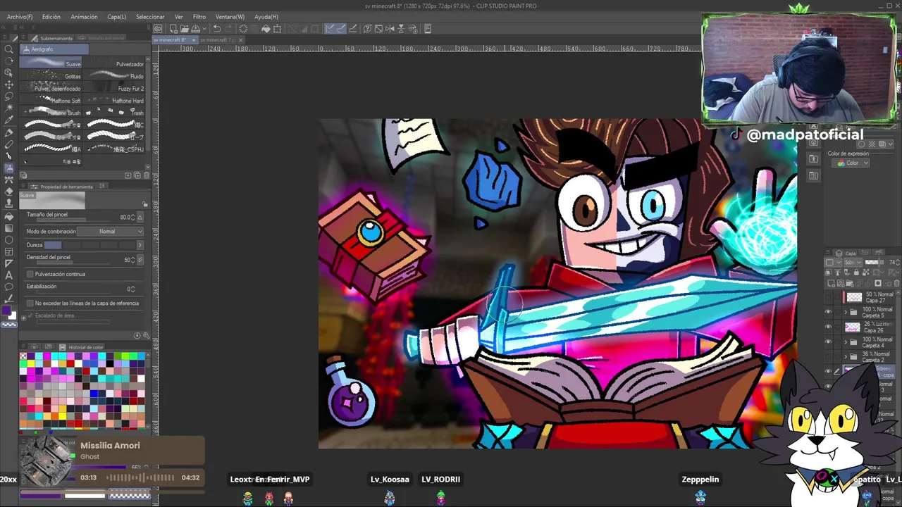
Task: Show hidden Carpeta 2 folder layer
Action: click(828, 357)
